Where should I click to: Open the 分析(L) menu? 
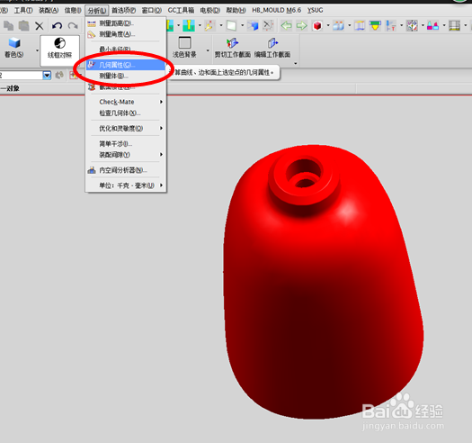[96, 11]
